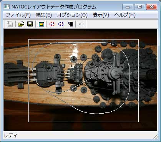
Task: Maximize the NATOC layout program window
Action: (139, 7)
